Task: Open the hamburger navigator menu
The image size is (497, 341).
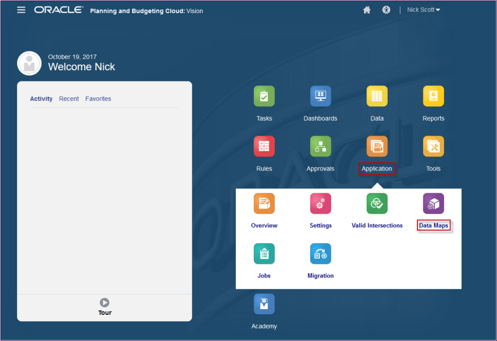Action: tap(21, 10)
